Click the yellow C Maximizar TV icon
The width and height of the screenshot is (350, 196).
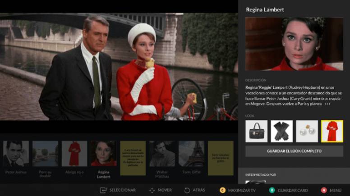coord(222,190)
